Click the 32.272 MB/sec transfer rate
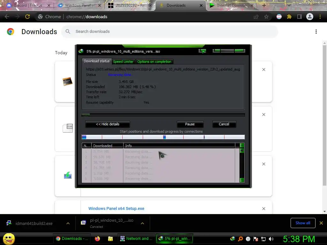The height and width of the screenshot is (245, 327). pyautogui.click(x=131, y=92)
